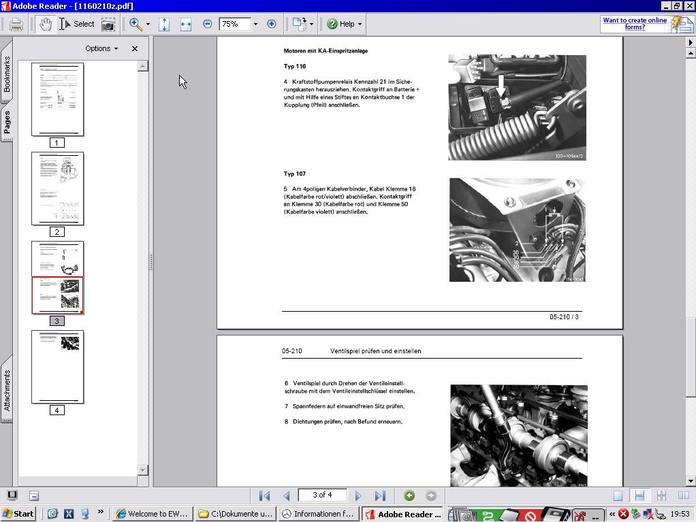Click the Fit Page icon
The height and width of the screenshot is (522, 696).
click(x=164, y=25)
